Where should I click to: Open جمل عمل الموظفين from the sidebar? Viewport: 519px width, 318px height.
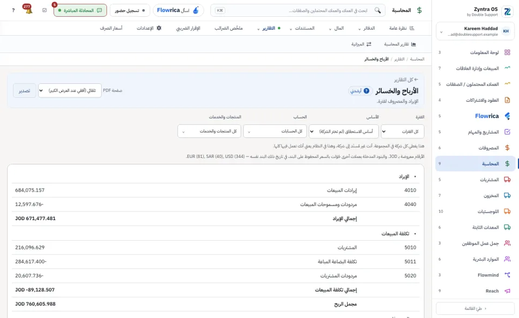coord(475,243)
